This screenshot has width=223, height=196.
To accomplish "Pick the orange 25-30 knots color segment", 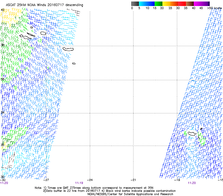I will pos(174,4).
